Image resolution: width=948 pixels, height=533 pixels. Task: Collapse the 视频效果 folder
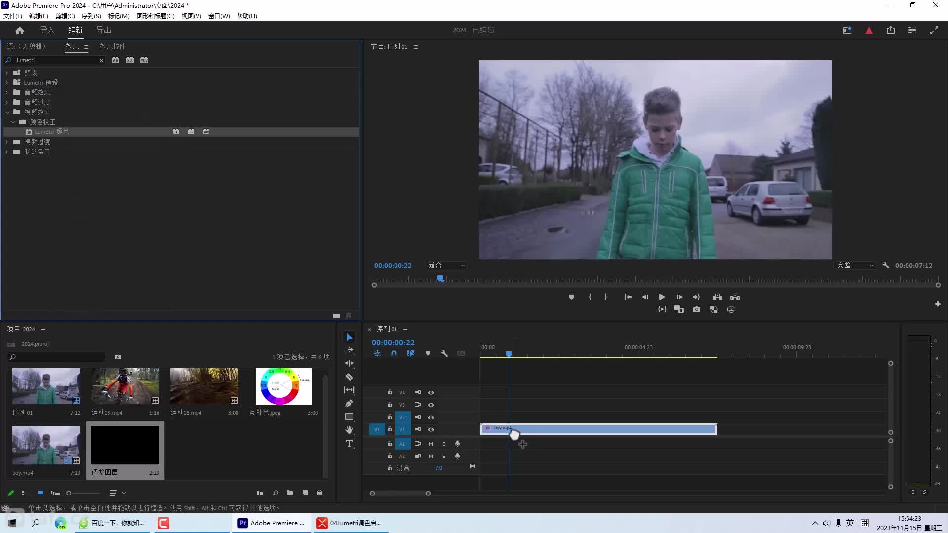coord(7,112)
